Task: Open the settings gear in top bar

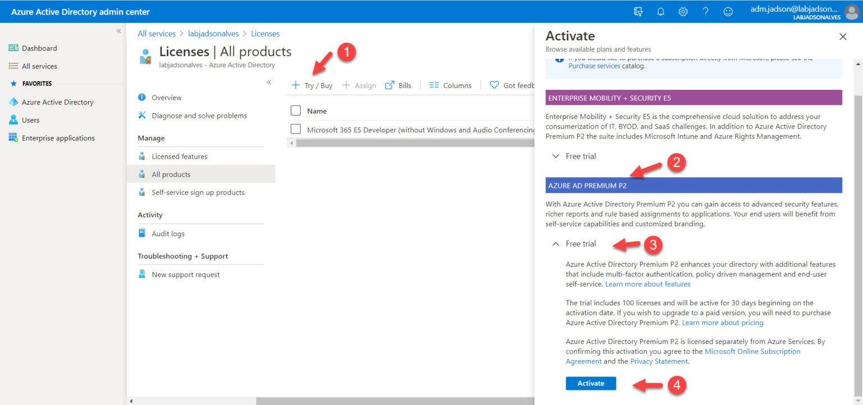Action: [x=683, y=11]
